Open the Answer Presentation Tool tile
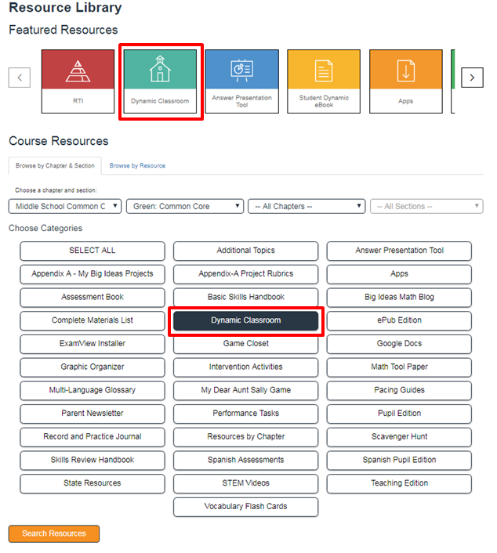 (242, 81)
